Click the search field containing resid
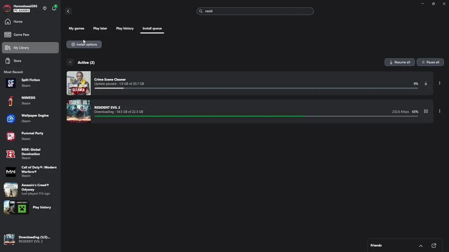Viewport: 449px width, 252px height. 255,11
